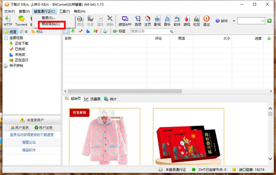Click the 音乐 music toolbar icon
The image size is (276, 175).
click(x=167, y=21)
